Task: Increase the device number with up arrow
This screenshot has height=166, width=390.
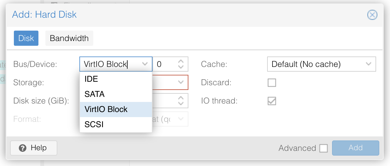Action: coord(181,62)
